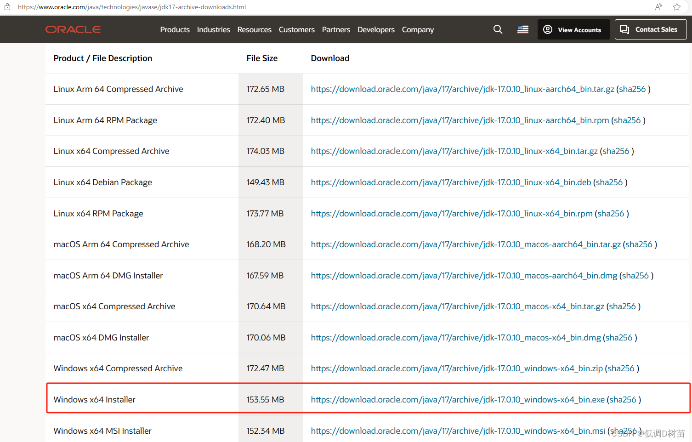Select 'macOS x64 Compressed Archive' text
The height and width of the screenshot is (442, 692).
click(114, 306)
